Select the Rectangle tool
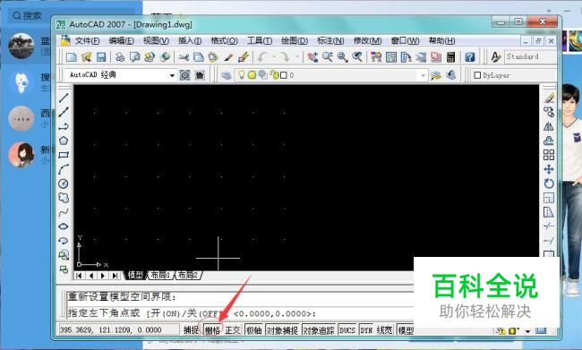582x350 pixels. pos(64,155)
